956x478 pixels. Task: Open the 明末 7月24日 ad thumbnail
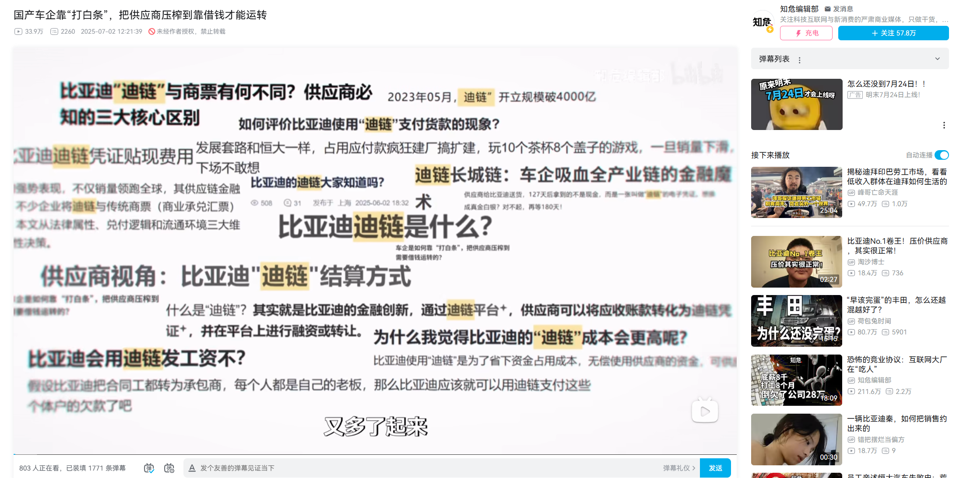[x=797, y=104]
